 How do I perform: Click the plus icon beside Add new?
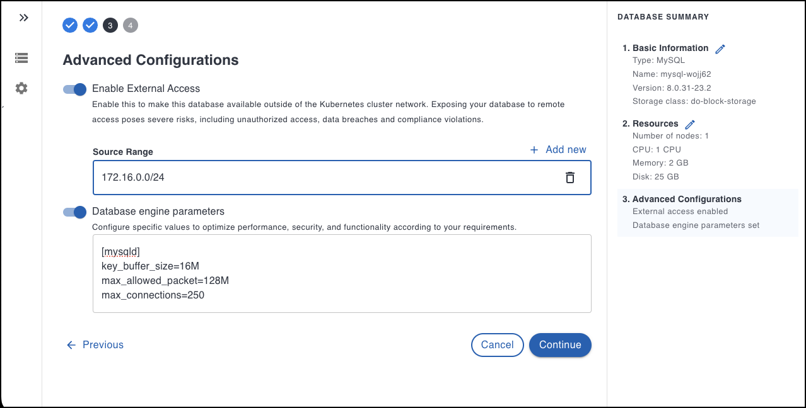pyautogui.click(x=534, y=150)
